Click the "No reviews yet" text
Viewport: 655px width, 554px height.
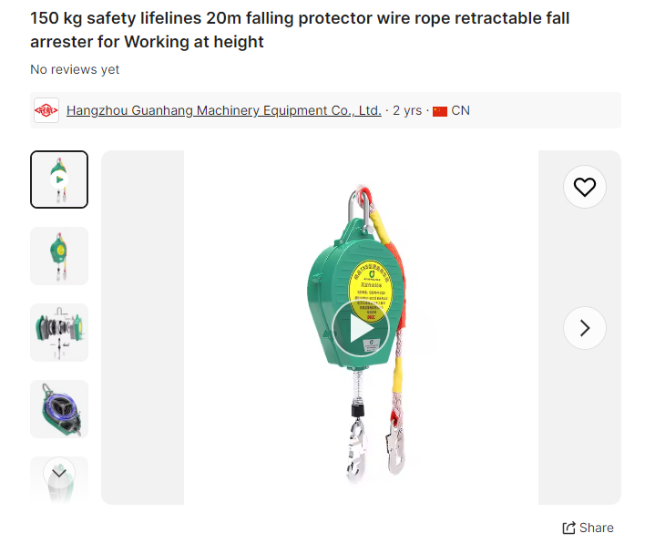point(75,69)
